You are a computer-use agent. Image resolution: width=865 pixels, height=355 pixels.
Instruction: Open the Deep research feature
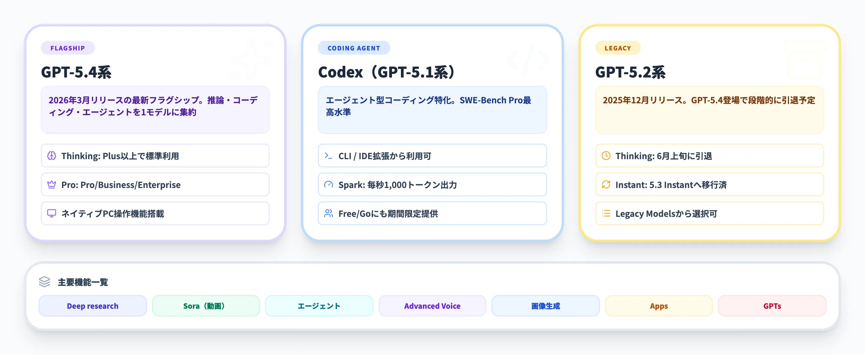coord(92,306)
